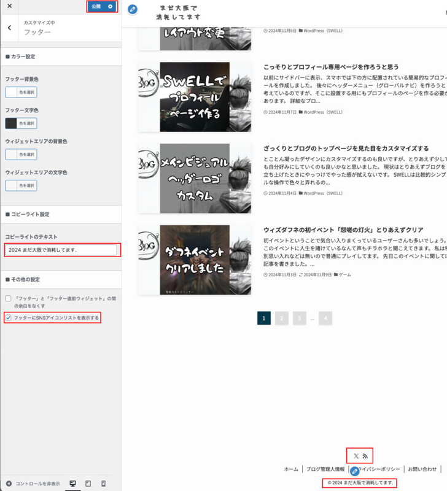Enable removing margin between footer and widget

point(8,298)
